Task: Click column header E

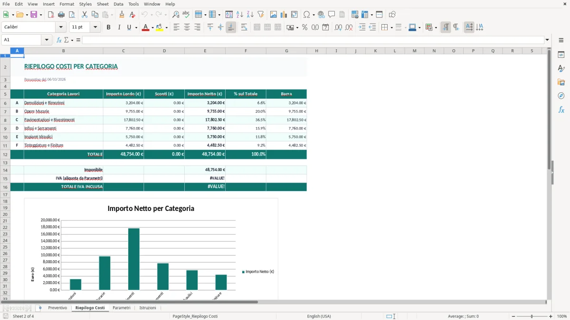Action: (x=205, y=51)
